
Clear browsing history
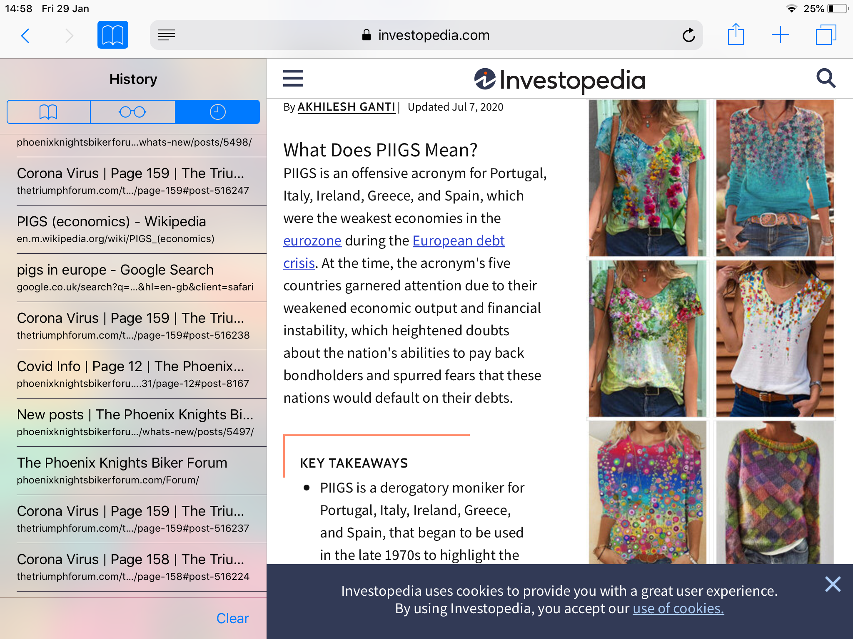coord(232,618)
